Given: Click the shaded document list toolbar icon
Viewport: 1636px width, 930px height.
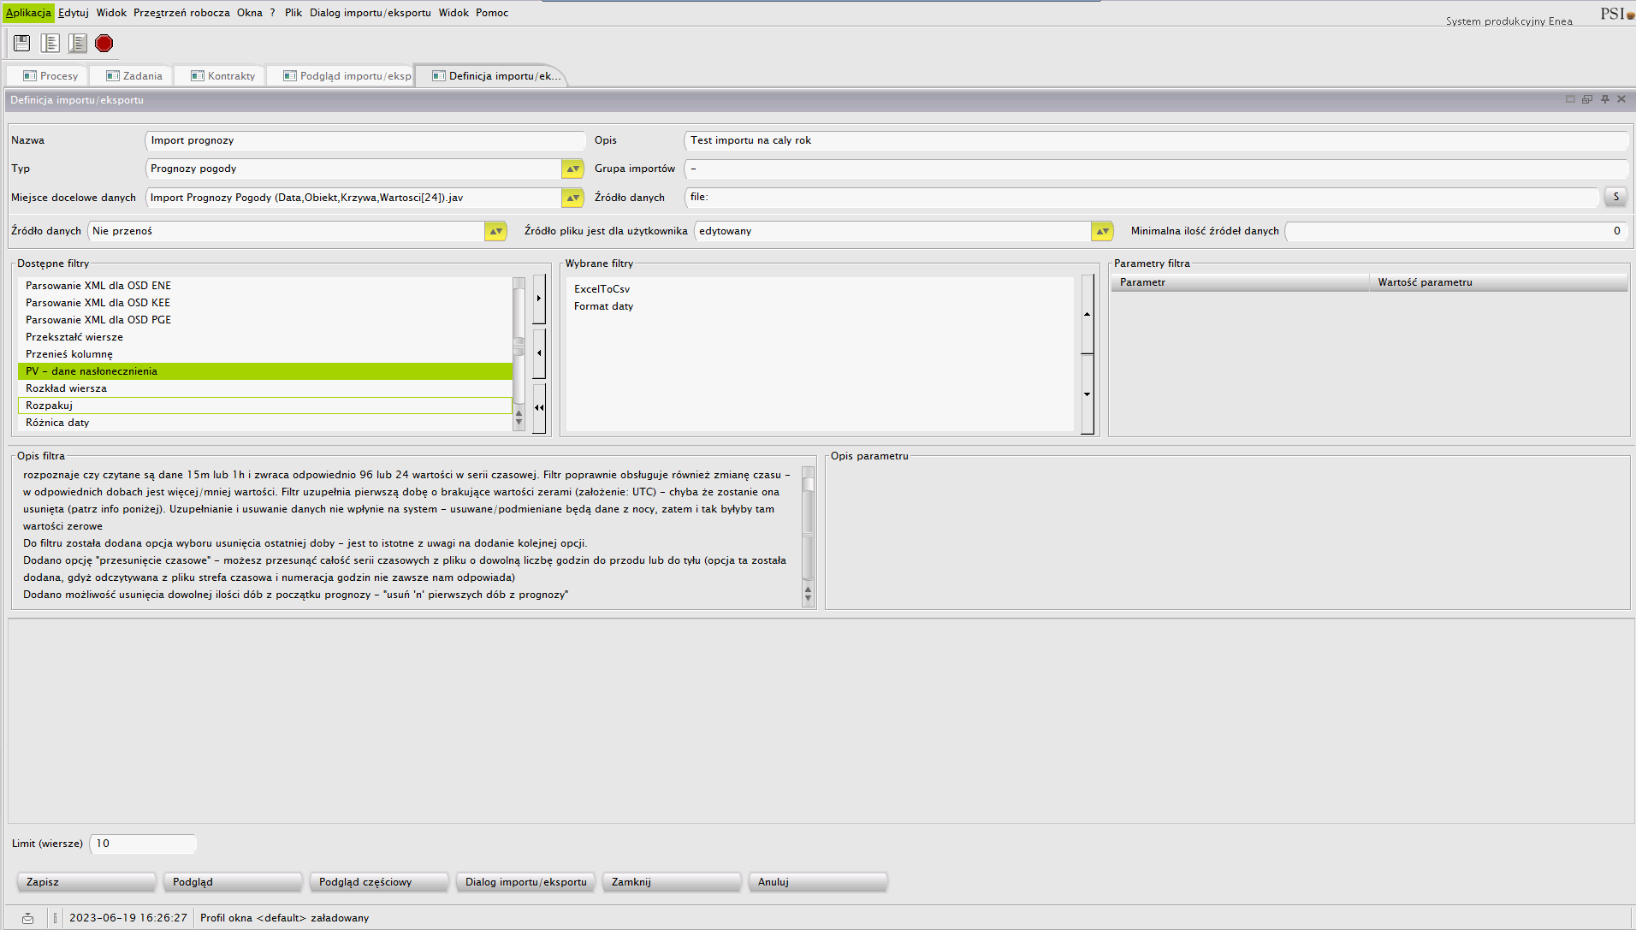Looking at the screenshot, I should point(78,43).
